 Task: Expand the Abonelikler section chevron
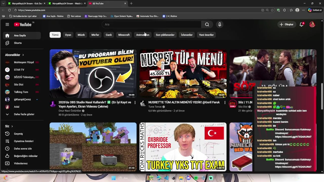(x=23, y=55)
